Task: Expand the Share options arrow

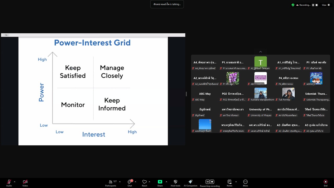Action: click(x=166, y=182)
